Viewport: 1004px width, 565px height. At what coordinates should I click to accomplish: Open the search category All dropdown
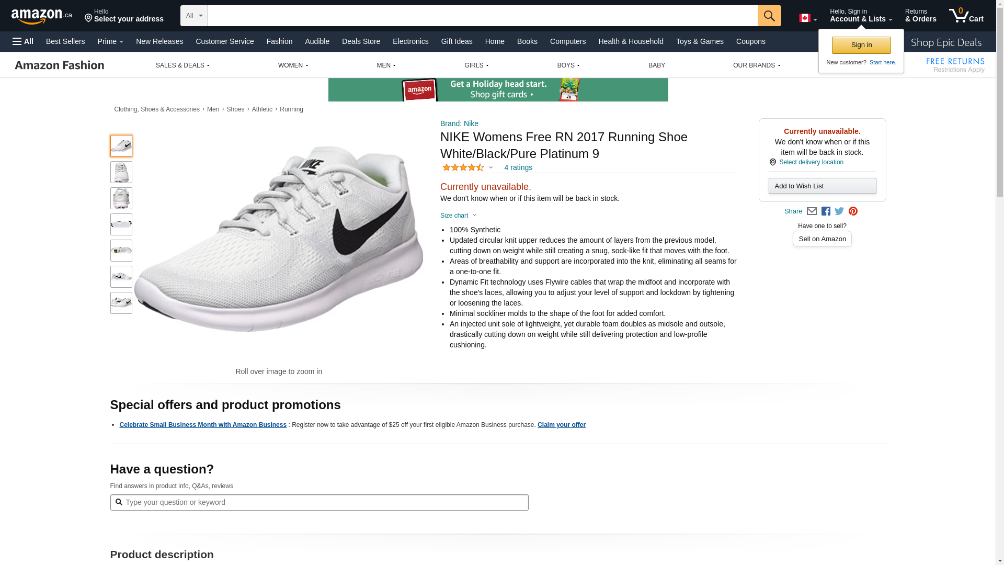point(193,16)
